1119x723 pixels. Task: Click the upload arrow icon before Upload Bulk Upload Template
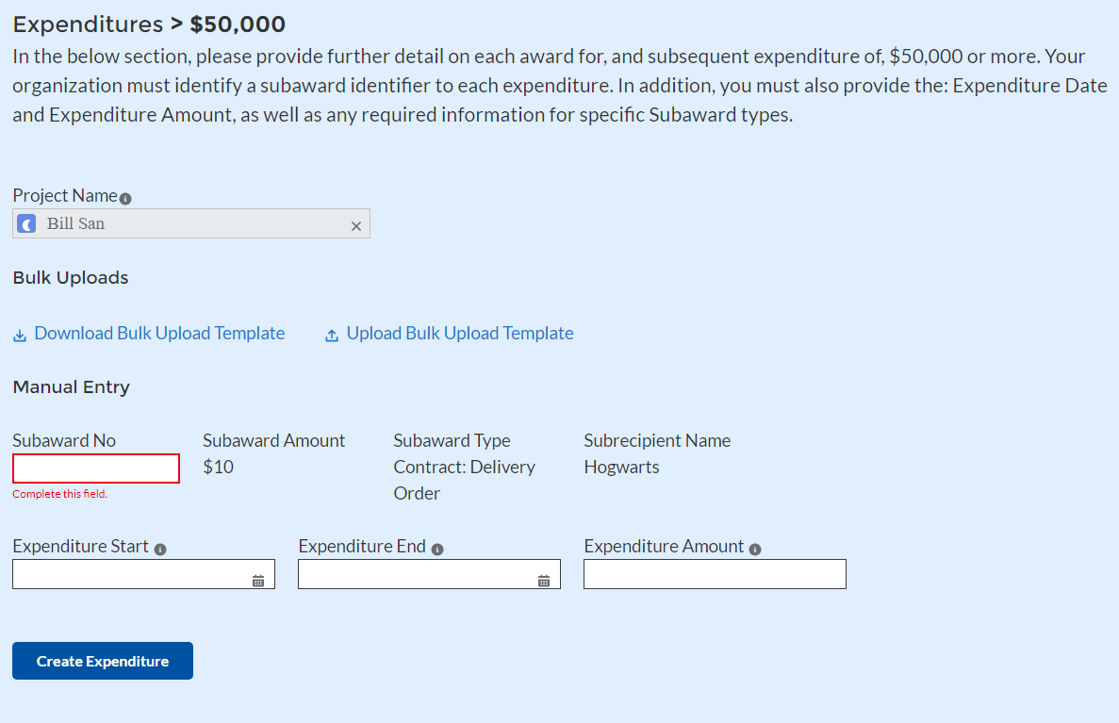coord(331,336)
